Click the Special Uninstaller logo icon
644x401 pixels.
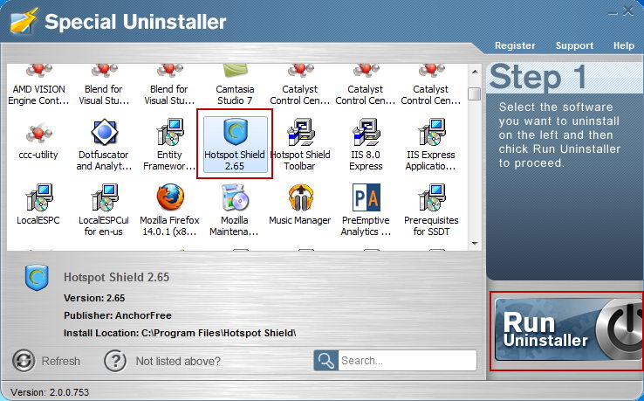pyautogui.click(x=24, y=20)
